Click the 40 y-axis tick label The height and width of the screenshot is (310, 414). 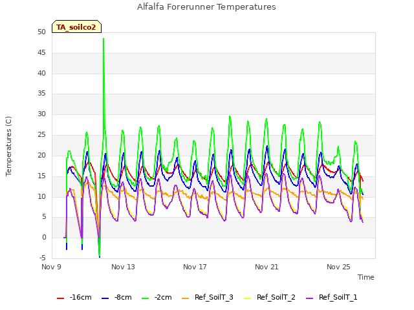41,73
